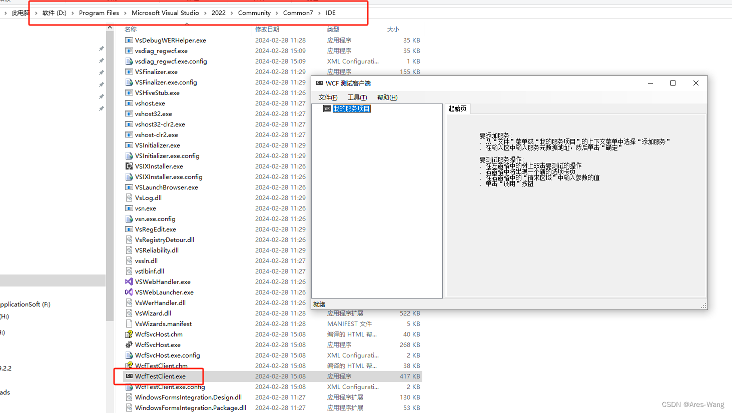
Task: Click the 我的服务项目 node icon
Action: point(327,108)
